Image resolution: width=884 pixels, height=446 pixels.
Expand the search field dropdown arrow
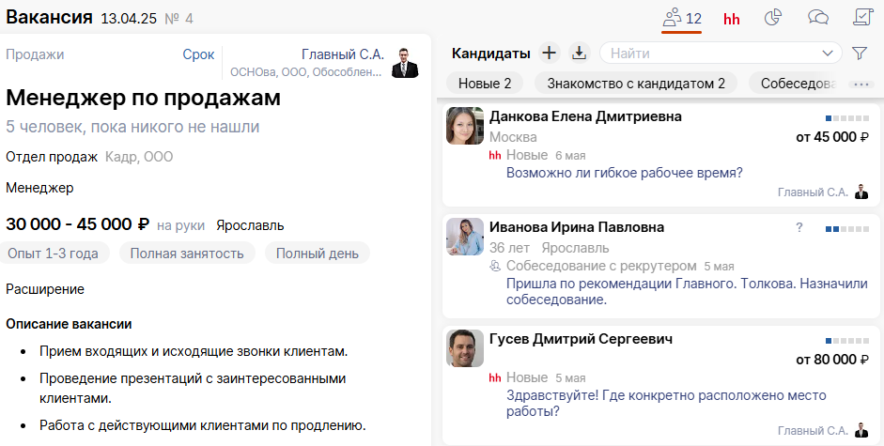(827, 54)
